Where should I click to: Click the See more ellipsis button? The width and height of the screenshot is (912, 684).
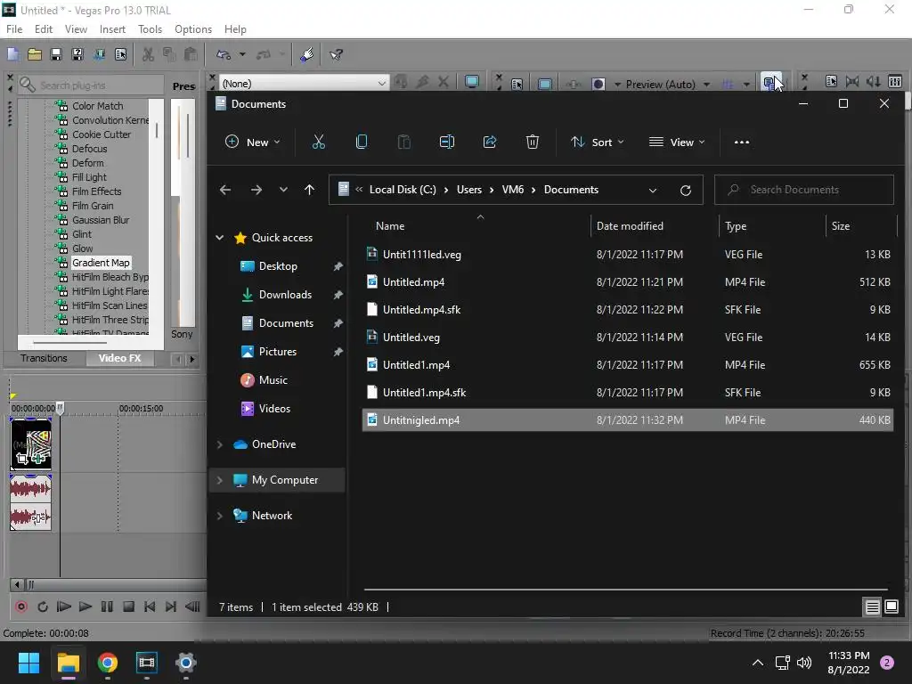[742, 142]
